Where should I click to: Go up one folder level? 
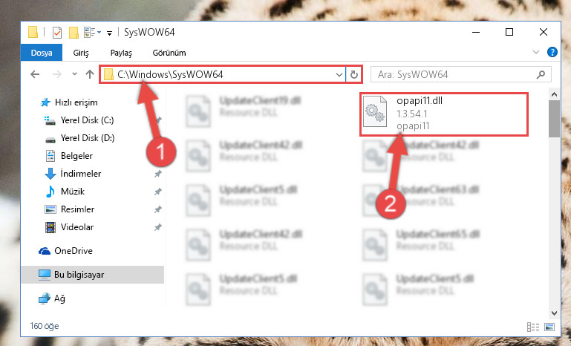click(90, 74)
